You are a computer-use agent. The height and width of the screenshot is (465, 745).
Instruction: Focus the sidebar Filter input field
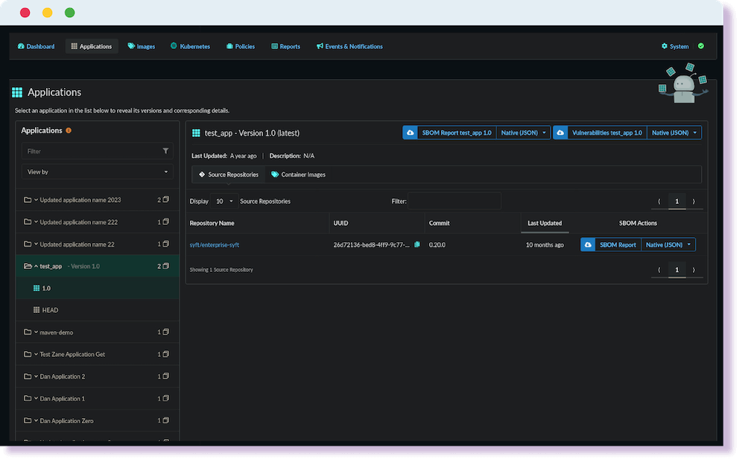click(98, 152)
